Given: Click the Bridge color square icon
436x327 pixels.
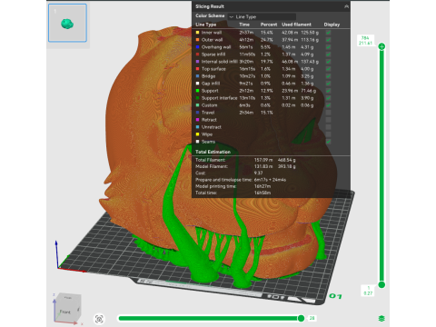Looking at the screenshot, I should (198, 76).
